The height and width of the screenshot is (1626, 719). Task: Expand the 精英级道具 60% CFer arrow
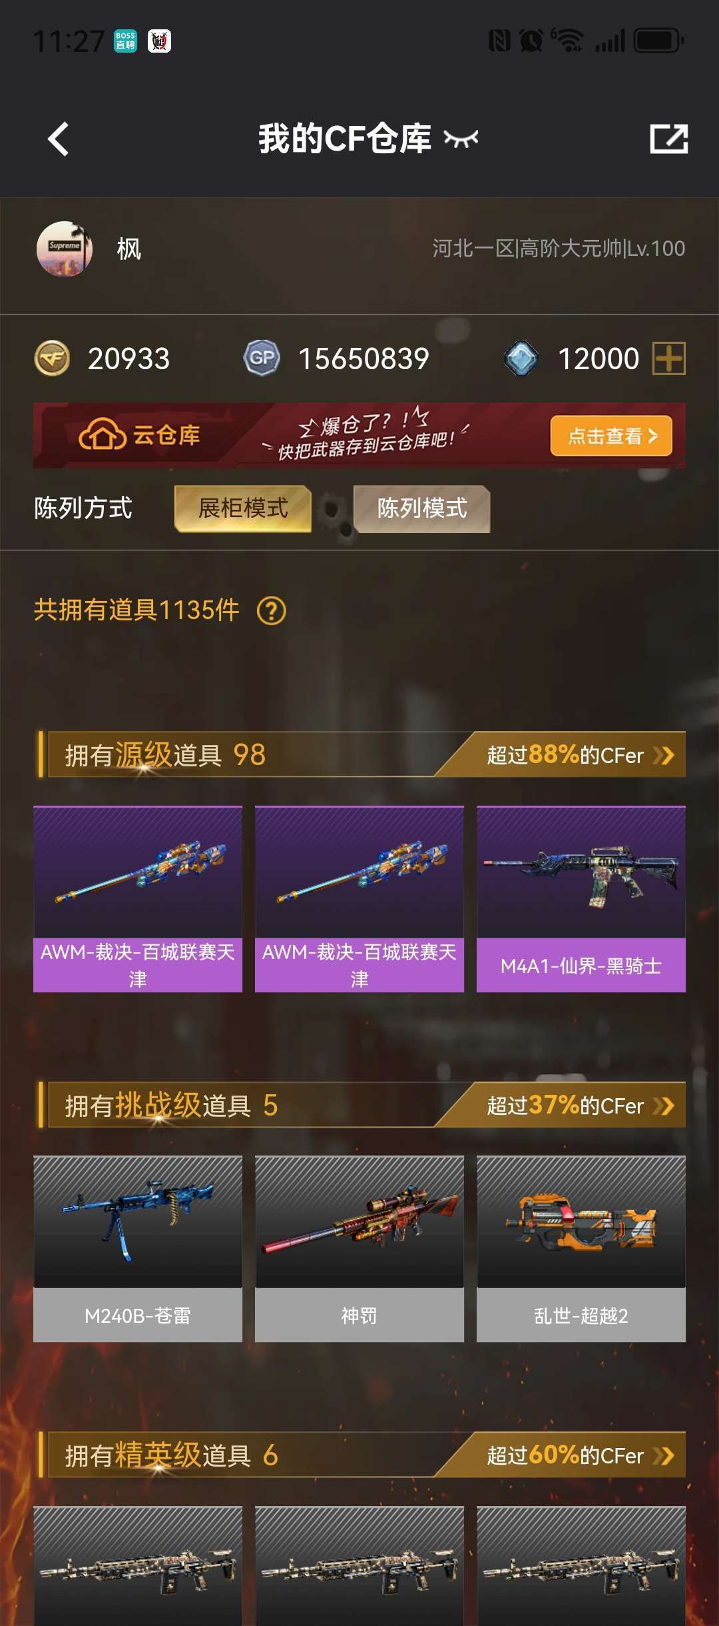tap(664, 1455)
